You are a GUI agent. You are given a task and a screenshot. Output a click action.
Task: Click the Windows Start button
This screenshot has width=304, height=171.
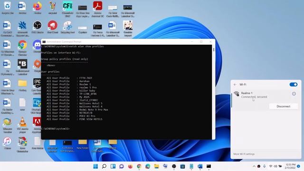coord(95,166)
